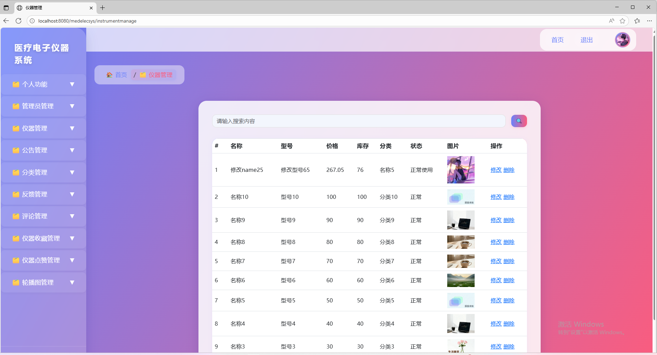The height and width of the screenshot is (355, 657).
Task: Click 删除 for 名称5 row
Action: click(x=509, y=300)
